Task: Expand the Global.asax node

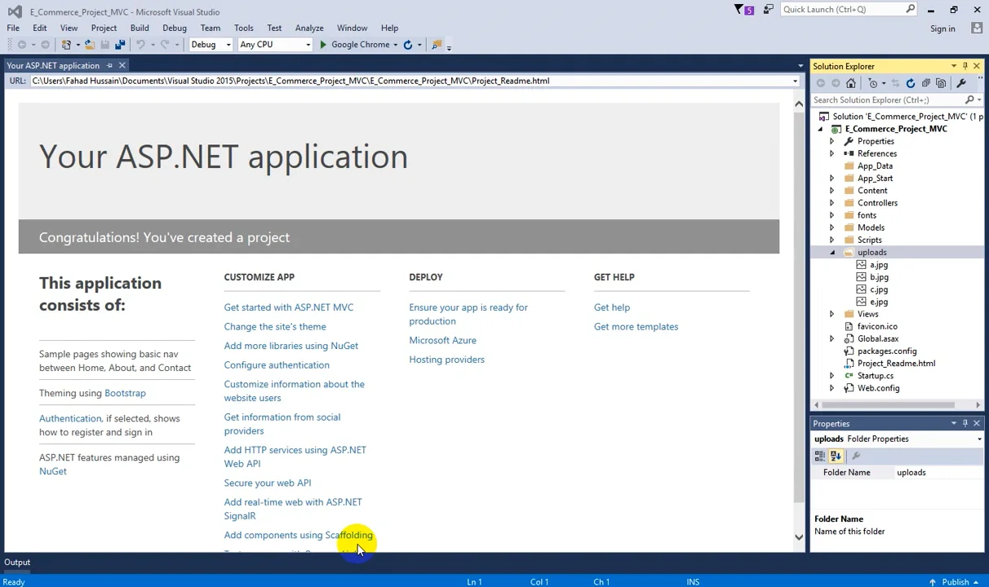Action: coord(832,338)
